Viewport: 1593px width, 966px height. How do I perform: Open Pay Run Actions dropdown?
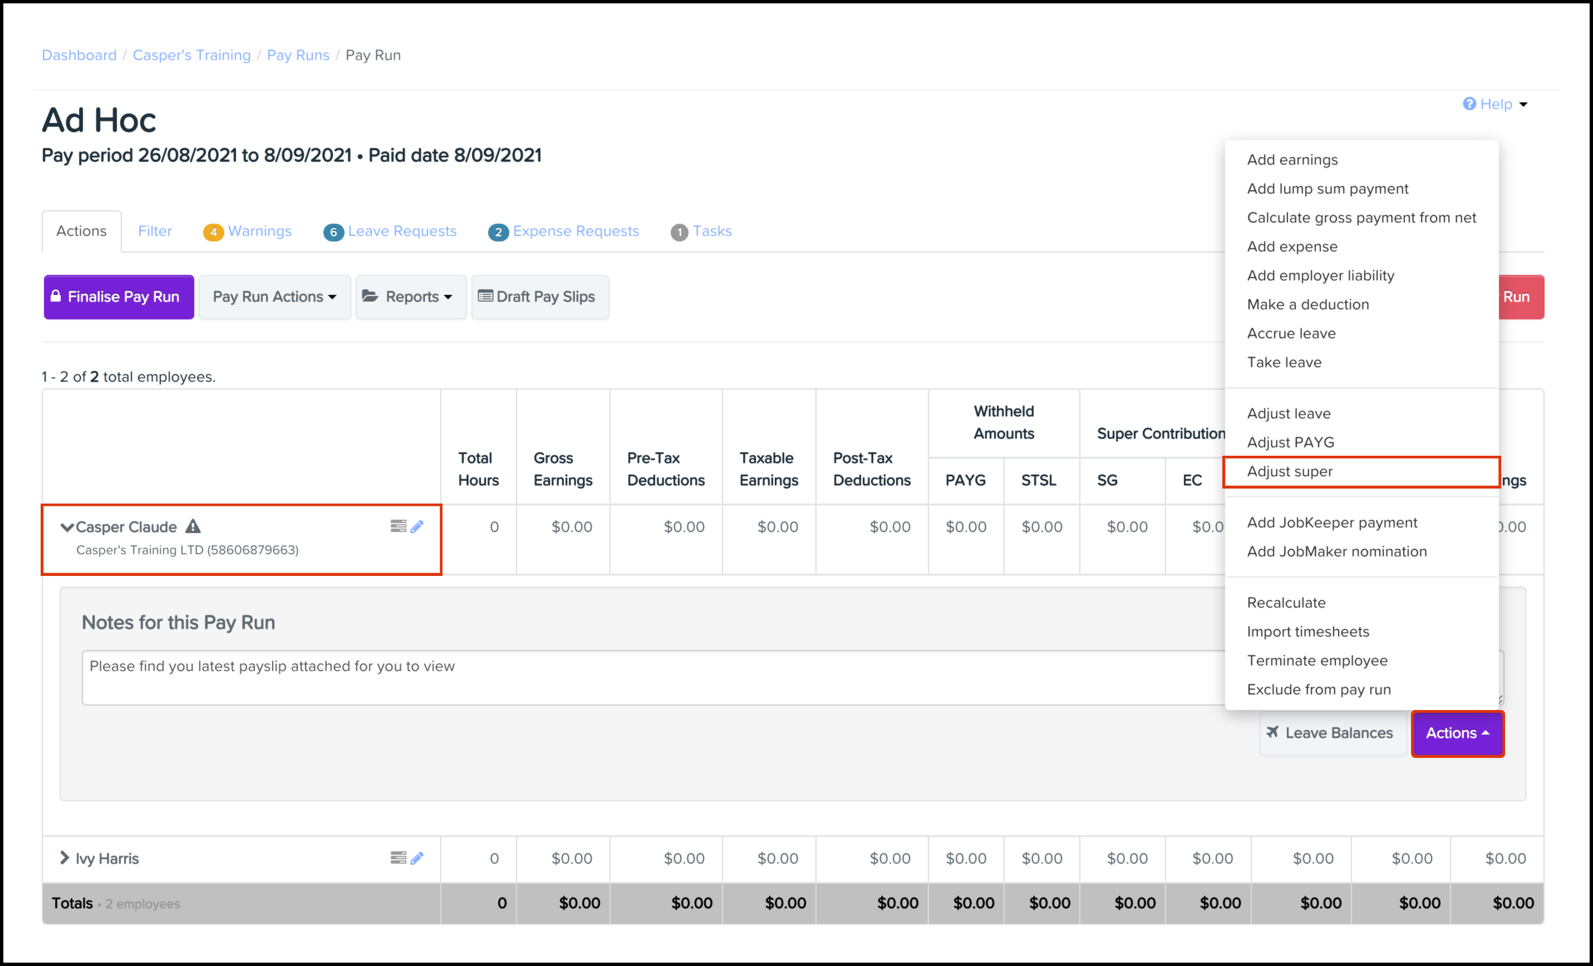click(275, 297)
